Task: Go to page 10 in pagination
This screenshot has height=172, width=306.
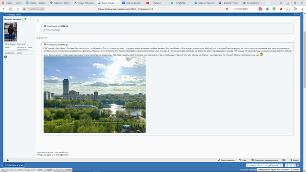Action: pos(290,165)
